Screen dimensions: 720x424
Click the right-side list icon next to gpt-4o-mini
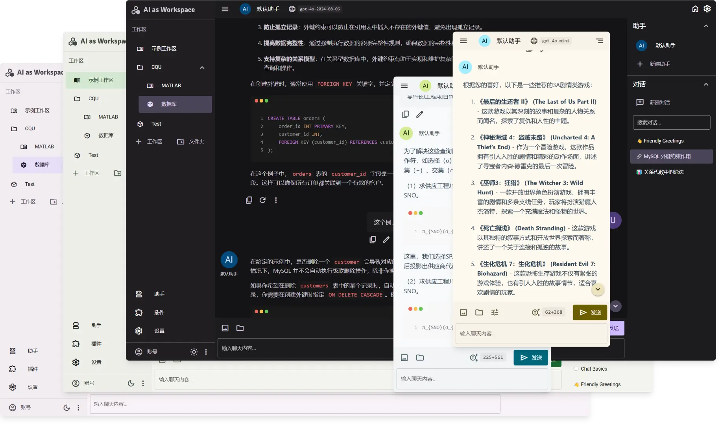(599, 41)
